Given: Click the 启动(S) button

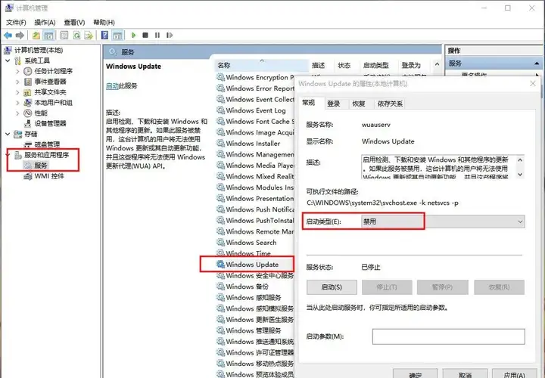Looking at the screenshot, I should [332, 287].
